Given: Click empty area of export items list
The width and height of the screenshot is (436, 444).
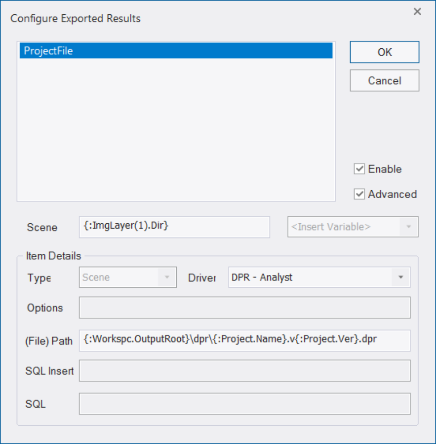Looking at the screenshot, I should click(176, 130).
